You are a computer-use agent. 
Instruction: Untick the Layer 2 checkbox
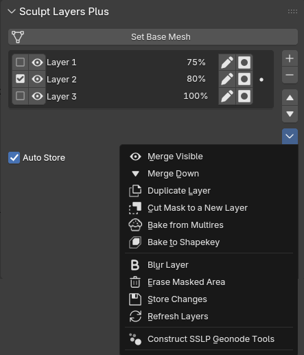[x=20, y=79]
